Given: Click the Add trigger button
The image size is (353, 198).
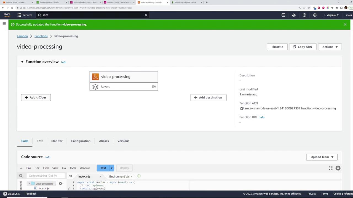Looking at the screenshot, I should click(x=36, y=97).
